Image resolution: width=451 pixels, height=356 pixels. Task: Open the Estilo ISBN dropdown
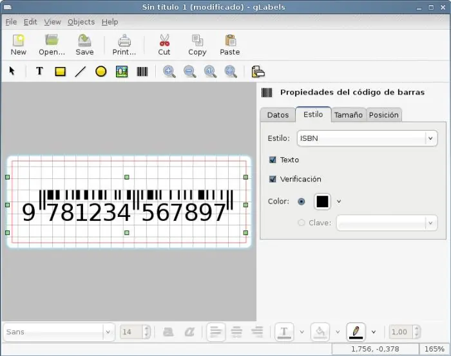367,138
